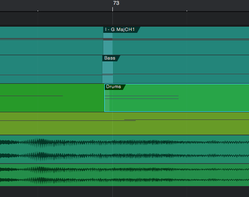249x197 pixels.
Task: Select the dark green drum clip before Drums
Action: pos(52,98)
